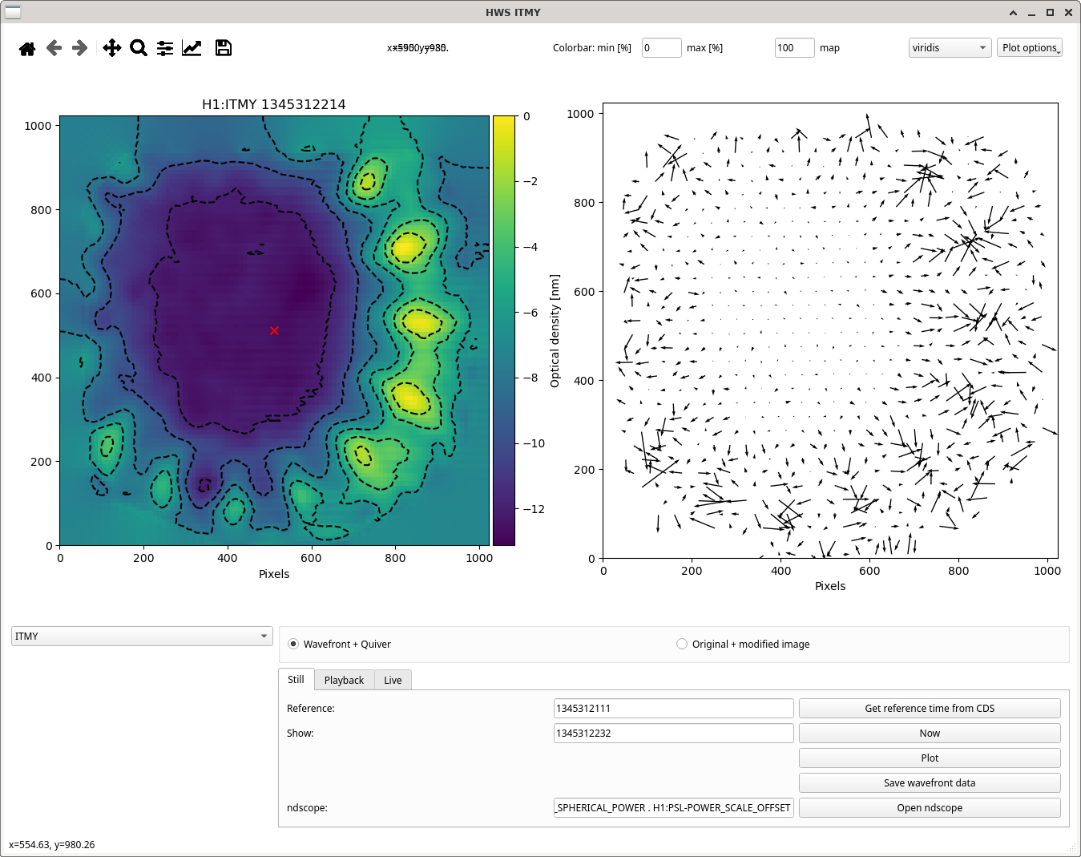Click the Plot button

pos(930,758)
